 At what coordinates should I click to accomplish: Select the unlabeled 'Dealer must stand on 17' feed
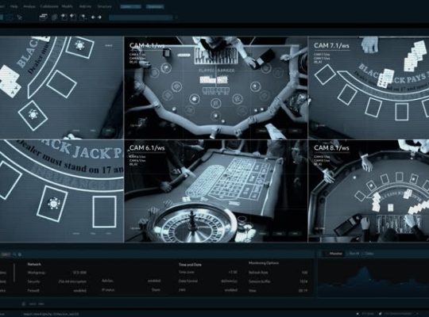pyautogui.click(x=61, y=191)
